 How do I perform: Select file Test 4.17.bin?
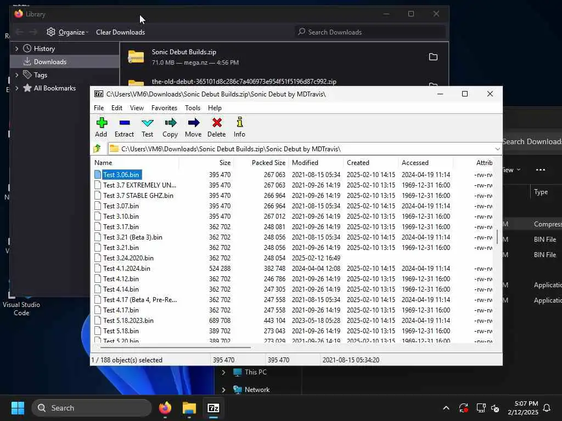(121, 310)
